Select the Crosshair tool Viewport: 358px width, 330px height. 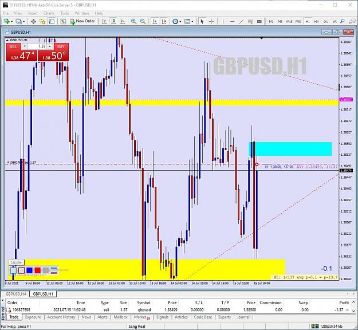click(x=211, y=21)
